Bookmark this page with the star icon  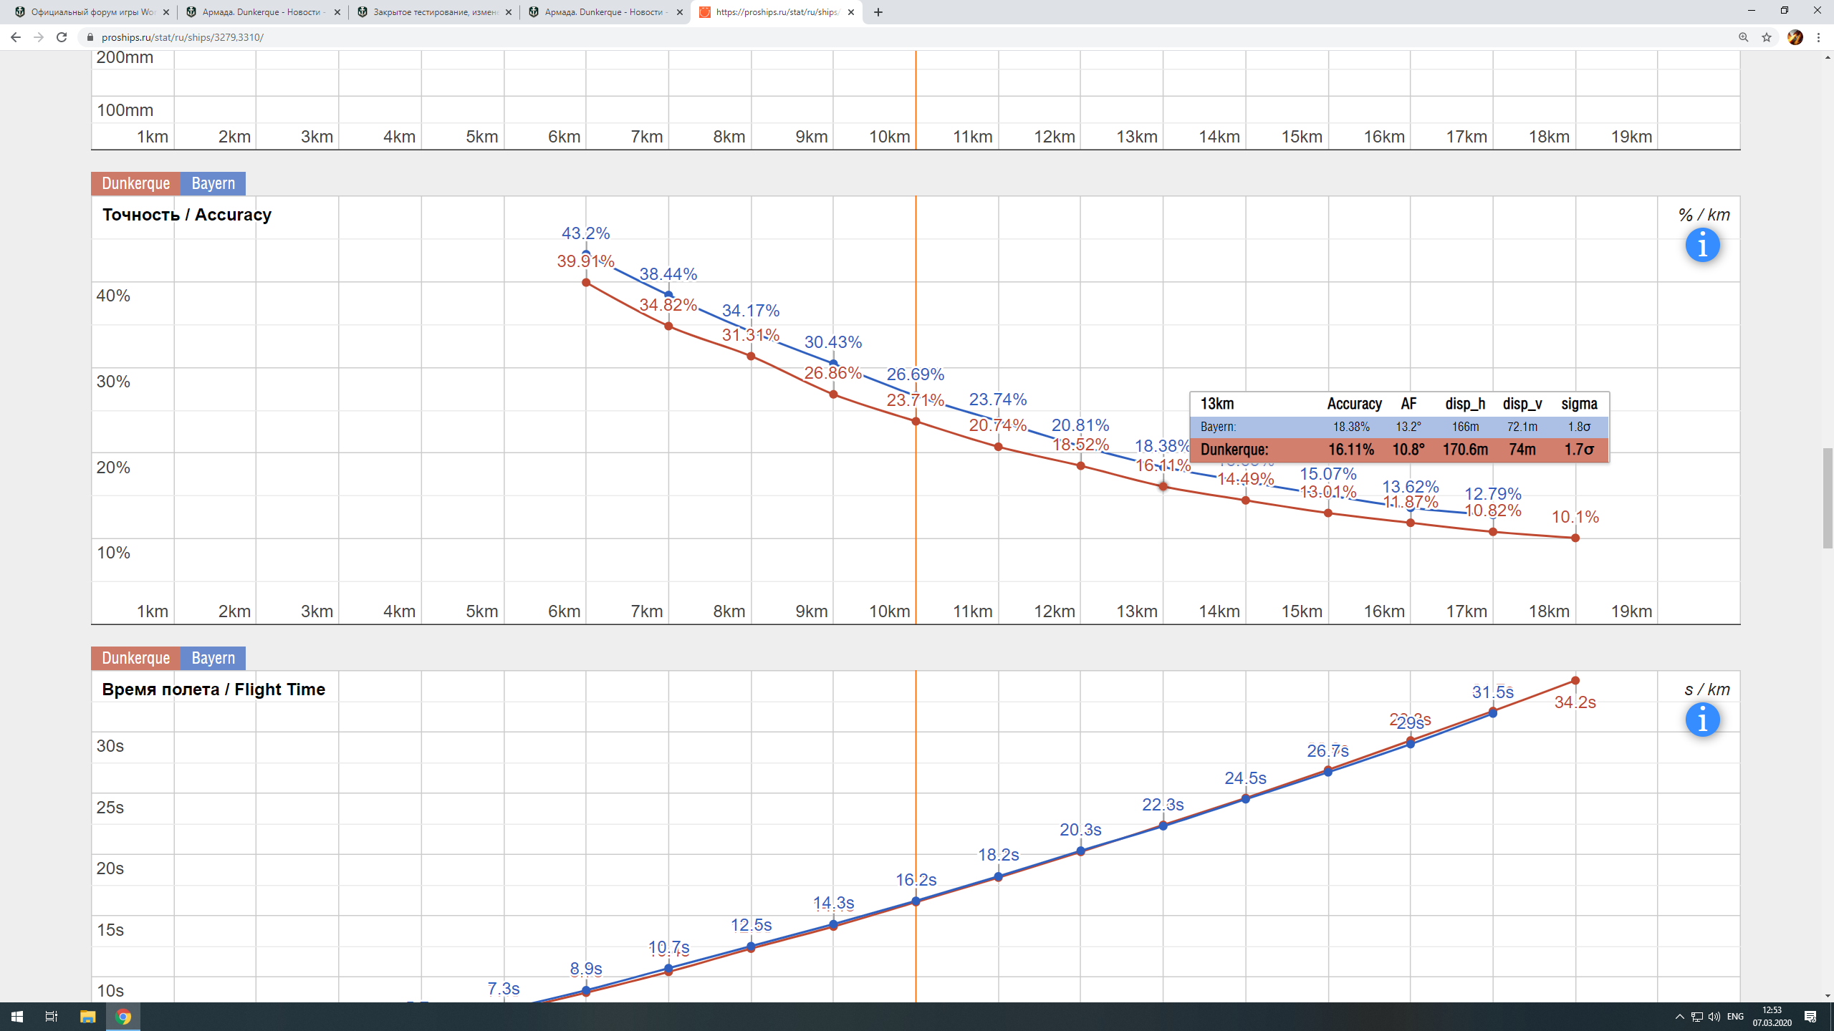1766,37
